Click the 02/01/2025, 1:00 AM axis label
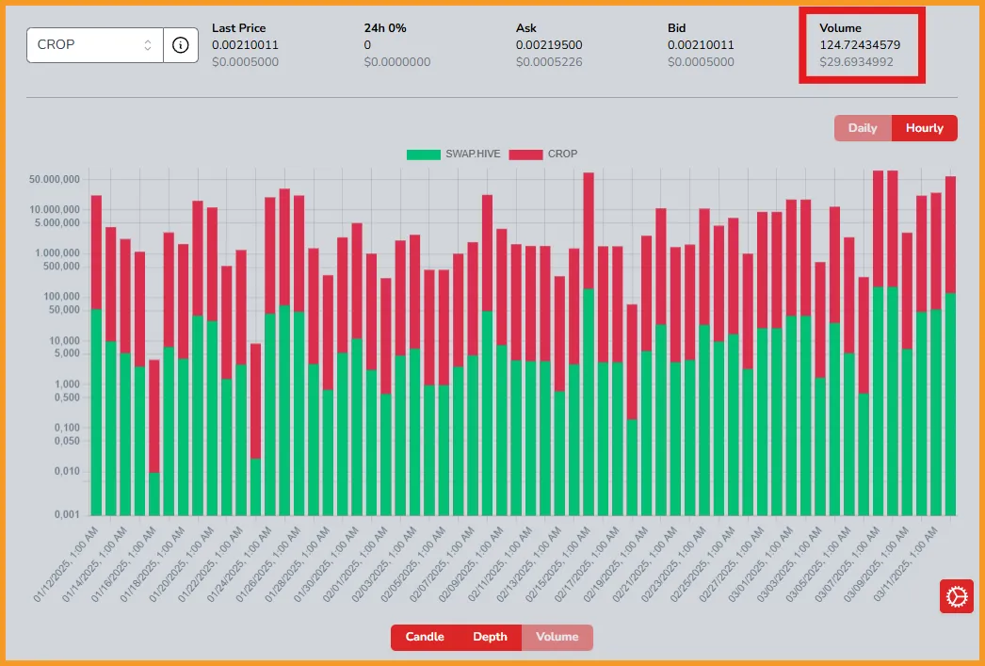Image resolution: width=985 pixels, height=666 pixels. point(357,564)
